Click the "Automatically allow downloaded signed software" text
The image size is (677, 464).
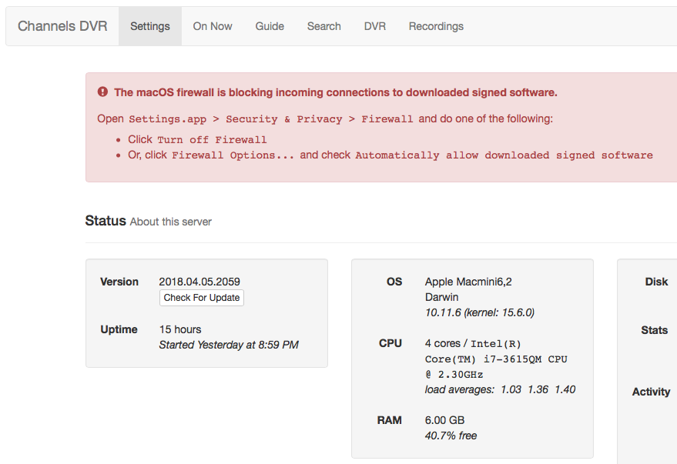(x=504, y=155)
